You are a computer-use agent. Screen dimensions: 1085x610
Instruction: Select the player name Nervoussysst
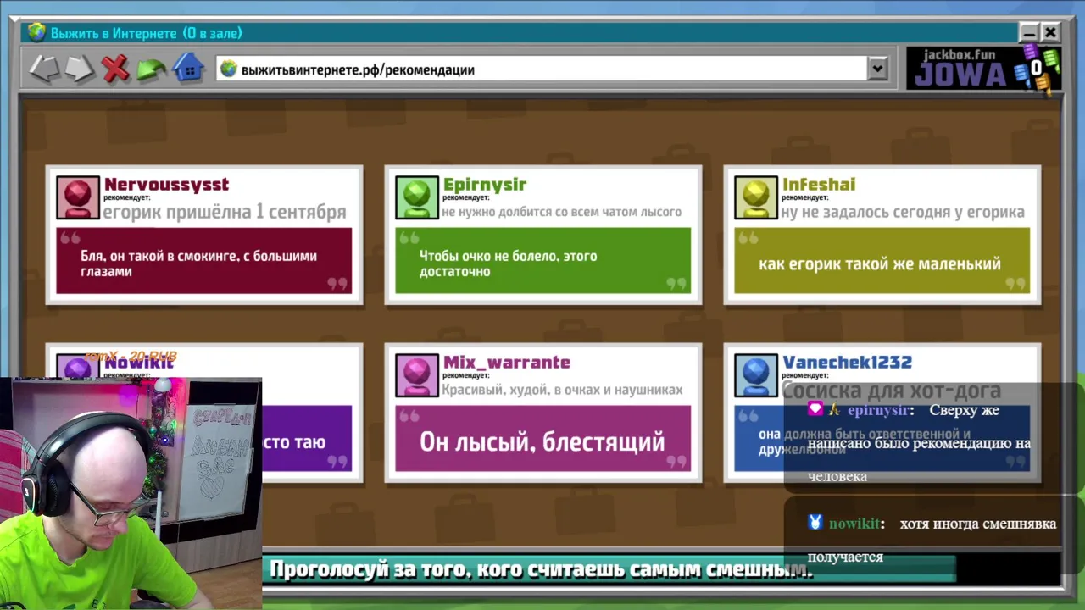[166, 185]
